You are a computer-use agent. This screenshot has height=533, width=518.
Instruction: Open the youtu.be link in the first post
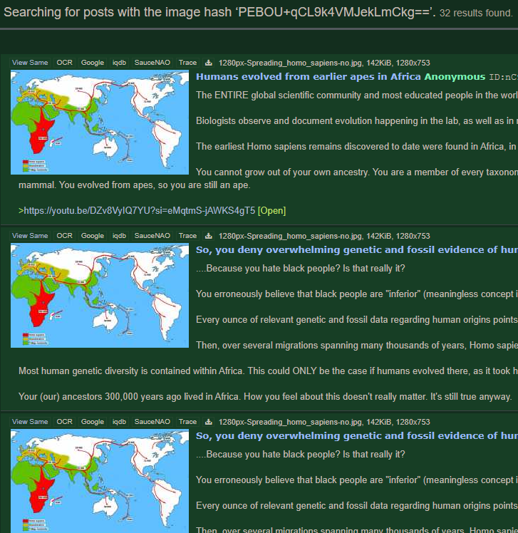point(140,211)
